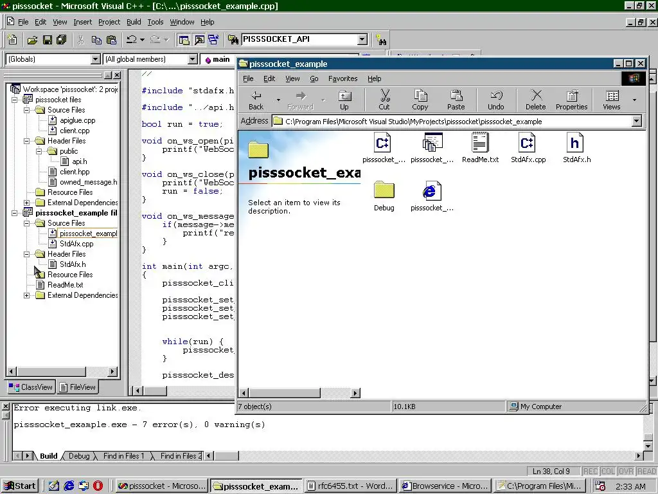Select the ReadMe.txt file icon in explorer
This screenshot has width=658, height=494.
[481, 147]
